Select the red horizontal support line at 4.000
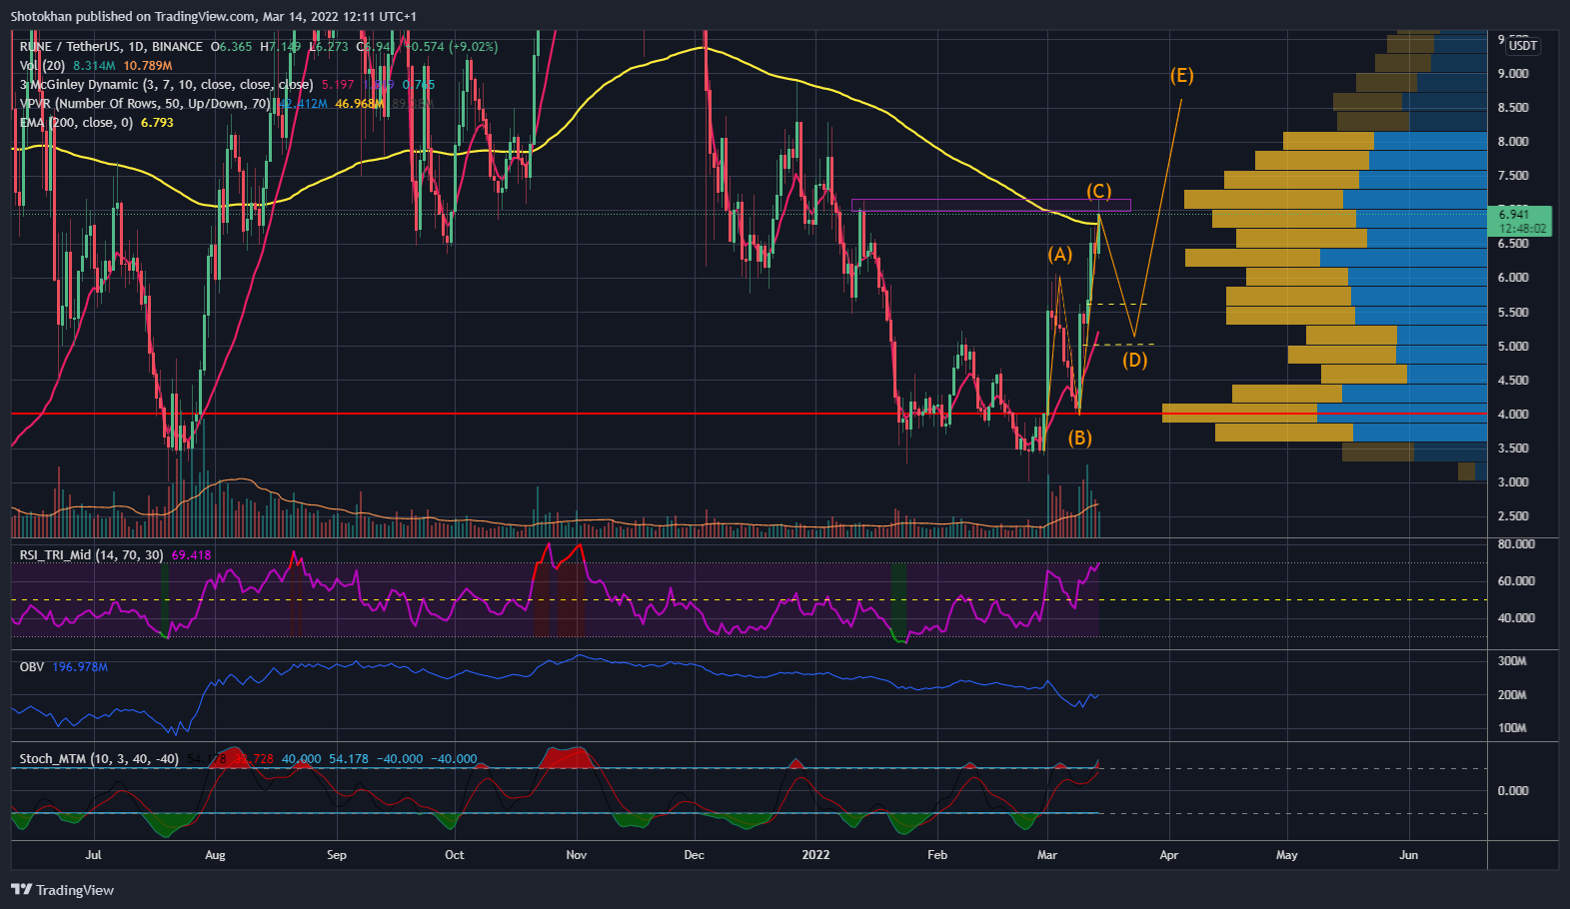Screen dimensions: 1570x909 (x=749, y=414)
